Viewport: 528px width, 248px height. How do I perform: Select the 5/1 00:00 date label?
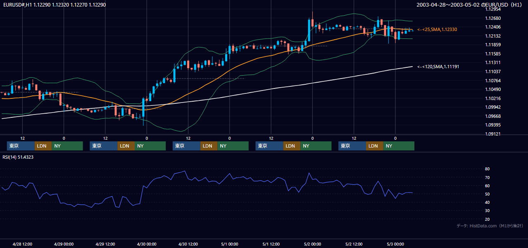[x=229, y=244]
